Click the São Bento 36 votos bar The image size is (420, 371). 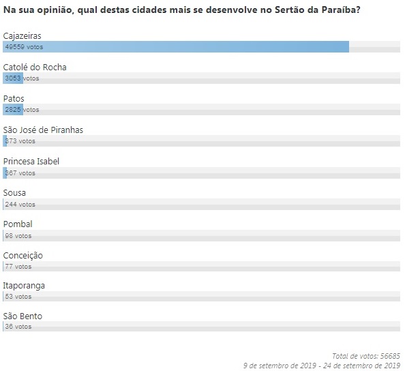point(201,327)
